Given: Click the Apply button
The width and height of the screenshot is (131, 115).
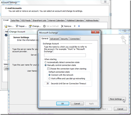Looking at the screenshot, I should click(x=92, y=103).
